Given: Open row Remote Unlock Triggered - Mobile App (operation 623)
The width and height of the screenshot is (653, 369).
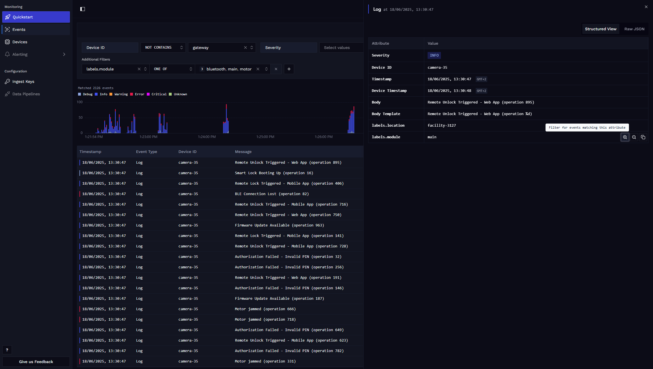Looking at the screenshot, I should click(220, 340).
